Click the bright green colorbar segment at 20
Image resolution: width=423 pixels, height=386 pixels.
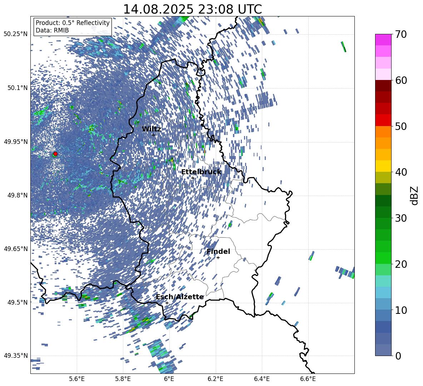tap(383, 258)
